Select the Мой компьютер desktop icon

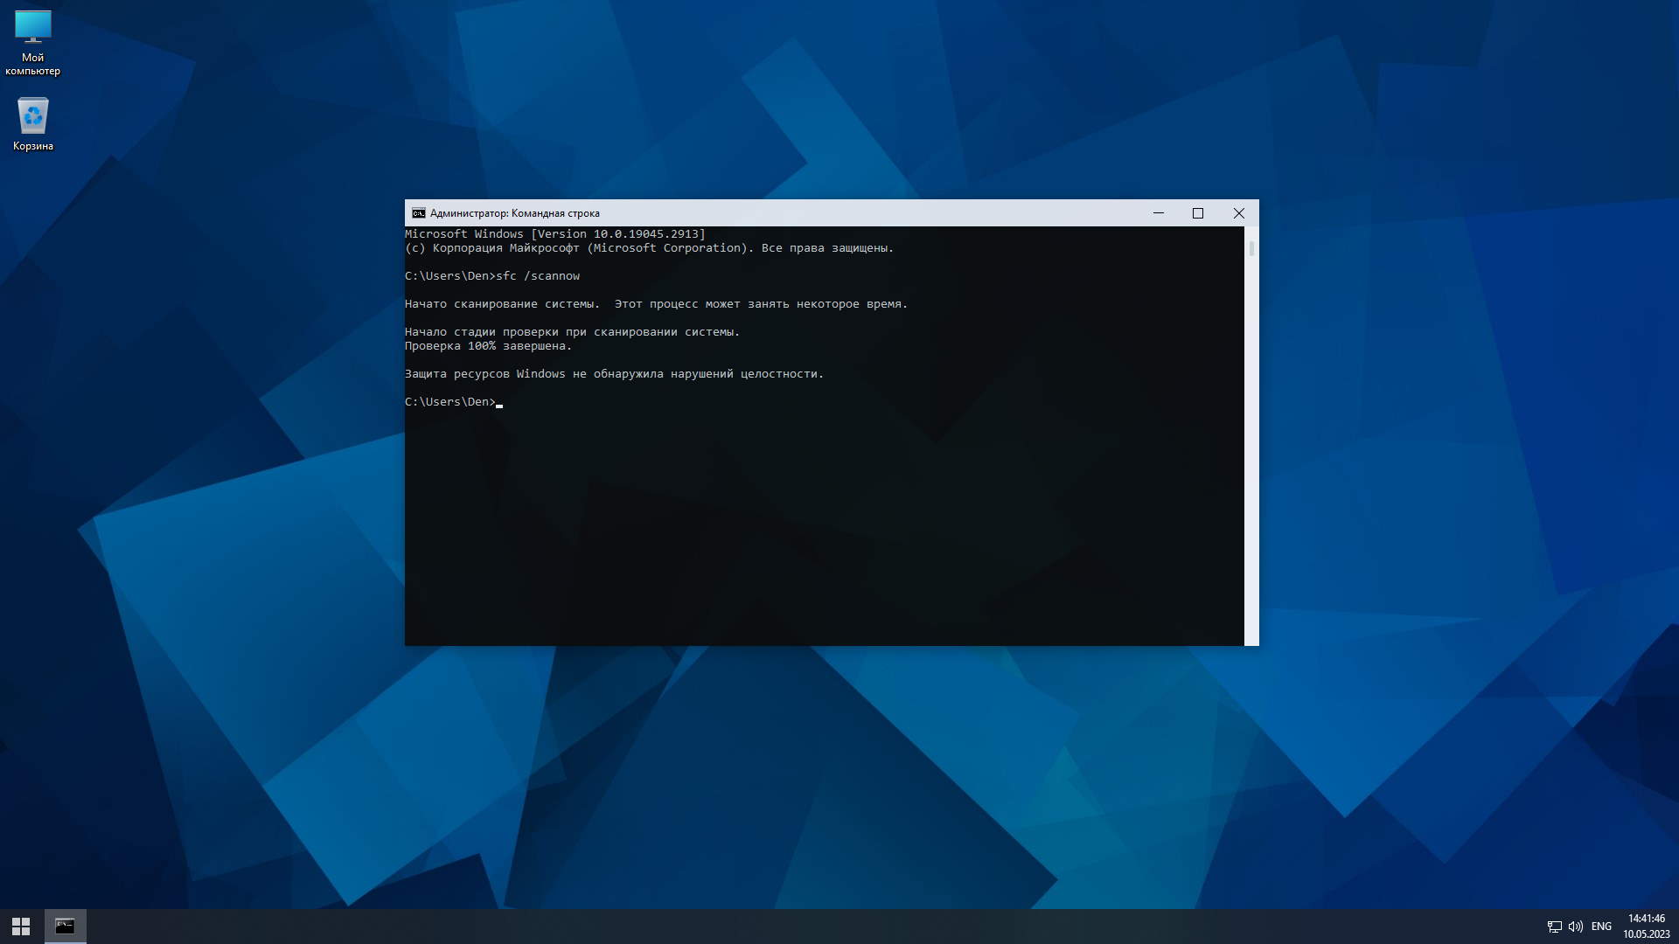click(x=32, y=41)
